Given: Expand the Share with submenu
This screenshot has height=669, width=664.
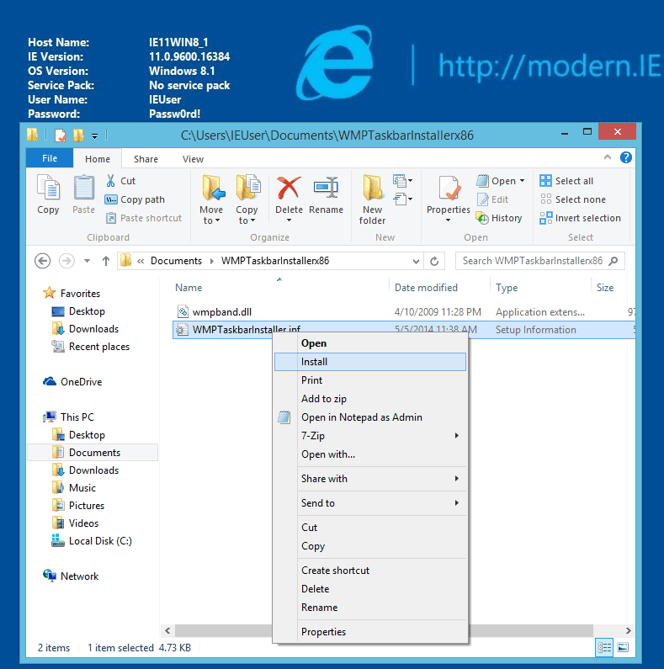Looking at the screenshot, I should [x=370, y=479].
